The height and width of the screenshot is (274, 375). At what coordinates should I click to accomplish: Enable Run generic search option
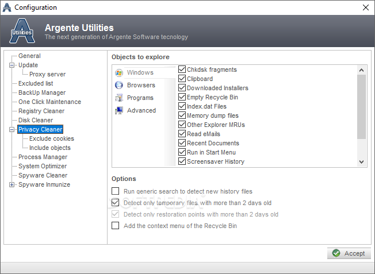[x=115, y=191]
